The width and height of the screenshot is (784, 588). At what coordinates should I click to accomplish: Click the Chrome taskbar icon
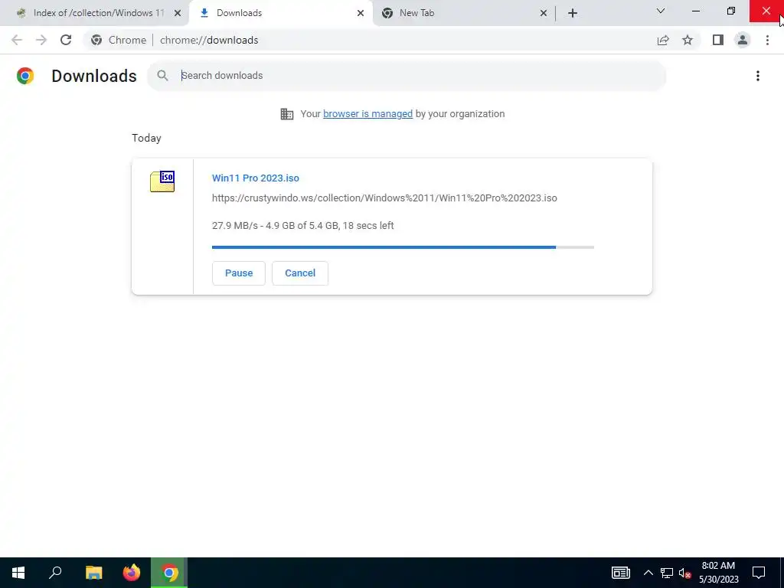click(x=169, y=573)
